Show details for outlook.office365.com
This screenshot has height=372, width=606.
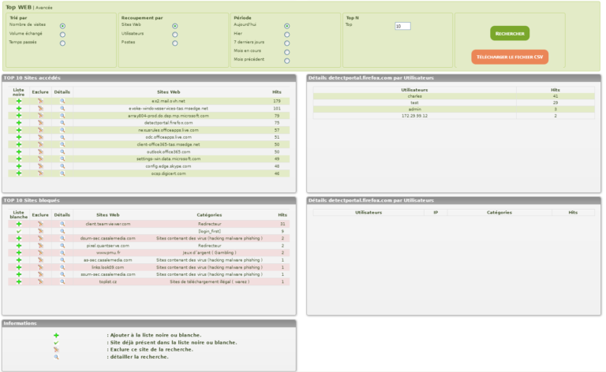click(62, 152)
